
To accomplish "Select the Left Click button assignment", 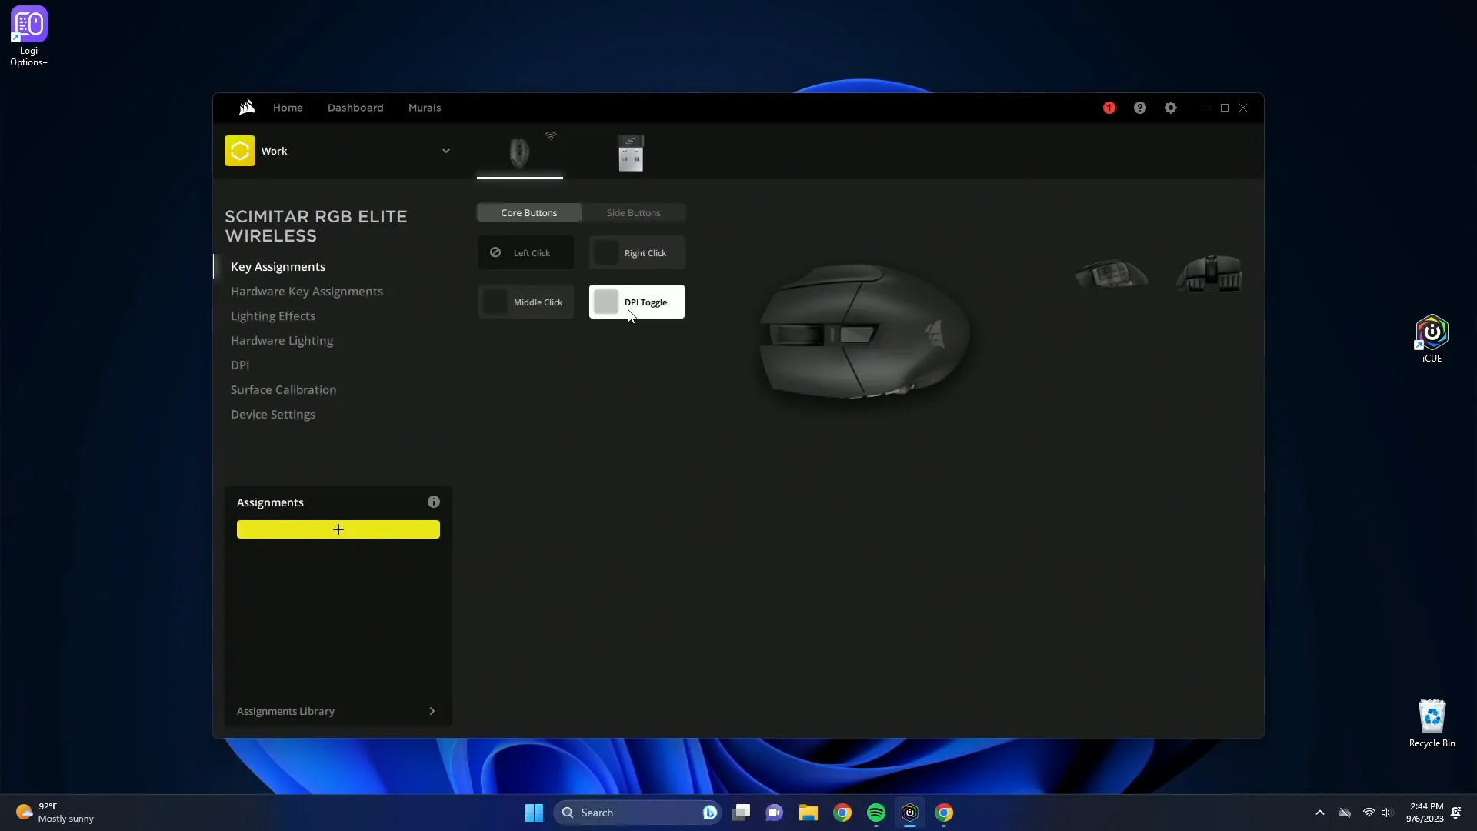I will point(526,252).
